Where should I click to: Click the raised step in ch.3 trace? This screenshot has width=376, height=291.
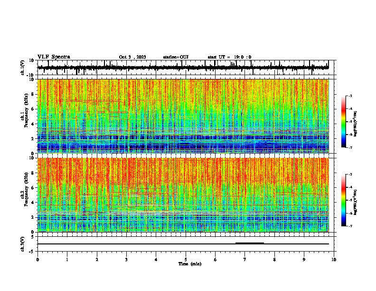[x=250, y=243]
